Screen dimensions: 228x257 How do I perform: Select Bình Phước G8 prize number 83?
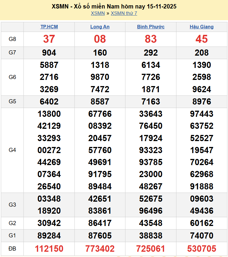[x=151, y=39]
